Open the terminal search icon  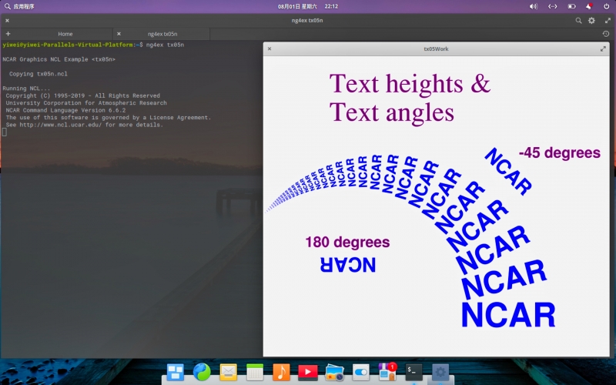[x=578, y=21]
